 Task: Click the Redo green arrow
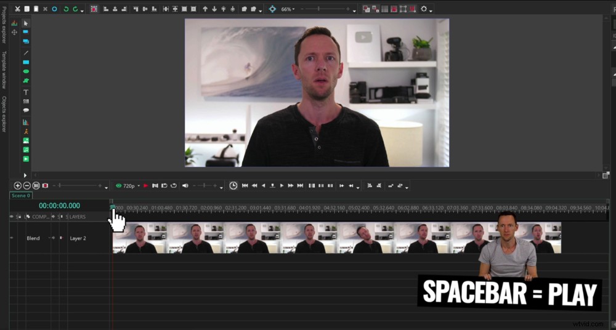tap(75, 9)
